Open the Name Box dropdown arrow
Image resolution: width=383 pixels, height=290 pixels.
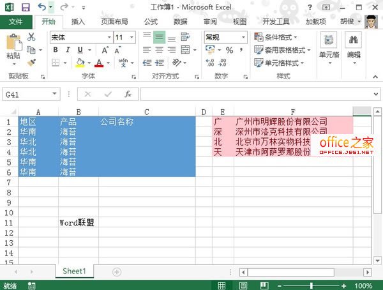[54, 94]
